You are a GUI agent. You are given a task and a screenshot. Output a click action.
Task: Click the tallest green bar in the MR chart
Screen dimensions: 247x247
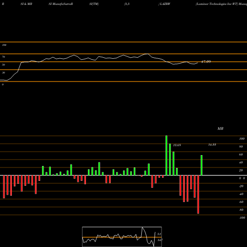point(166,156)
